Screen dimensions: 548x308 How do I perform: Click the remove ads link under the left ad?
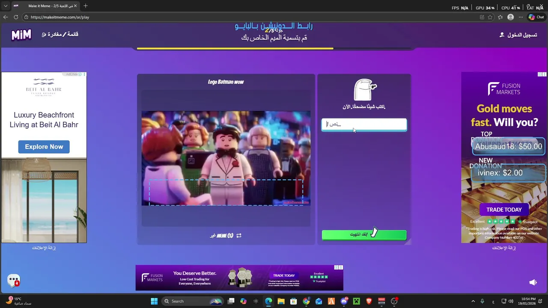[x=44, y=248]
